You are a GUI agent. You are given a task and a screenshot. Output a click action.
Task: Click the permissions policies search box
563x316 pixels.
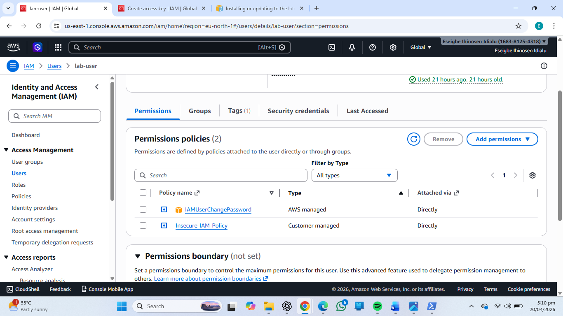pos(221,175)
